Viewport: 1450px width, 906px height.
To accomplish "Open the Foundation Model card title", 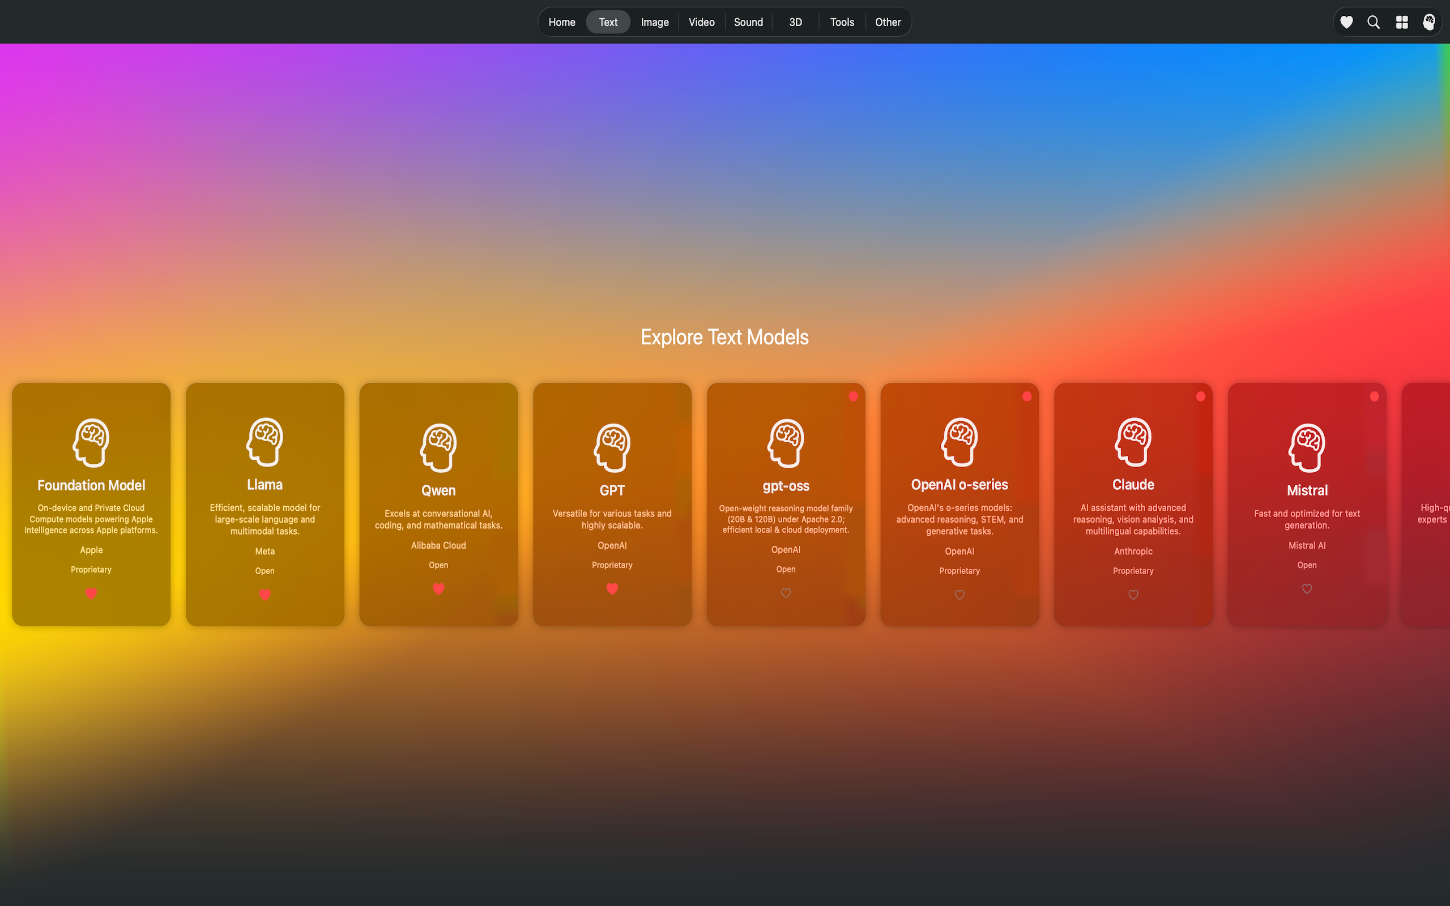I will pos(91,485).
